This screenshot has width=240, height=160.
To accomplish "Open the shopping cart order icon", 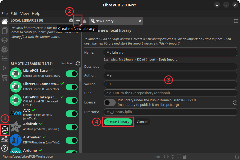I will coord(4,78).
